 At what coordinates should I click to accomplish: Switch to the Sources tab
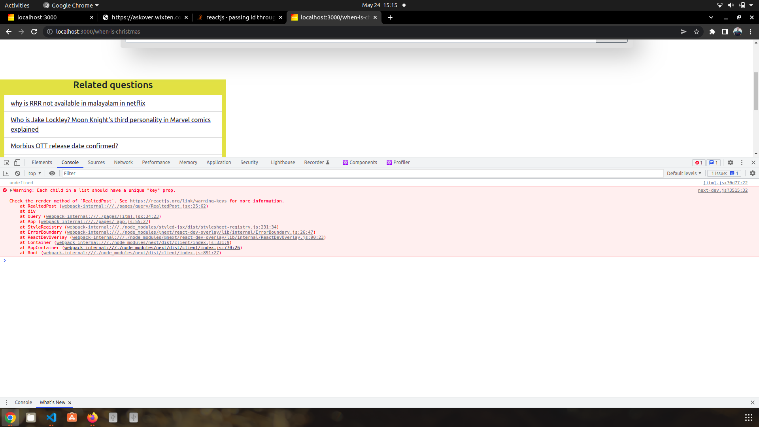[96, 162]
